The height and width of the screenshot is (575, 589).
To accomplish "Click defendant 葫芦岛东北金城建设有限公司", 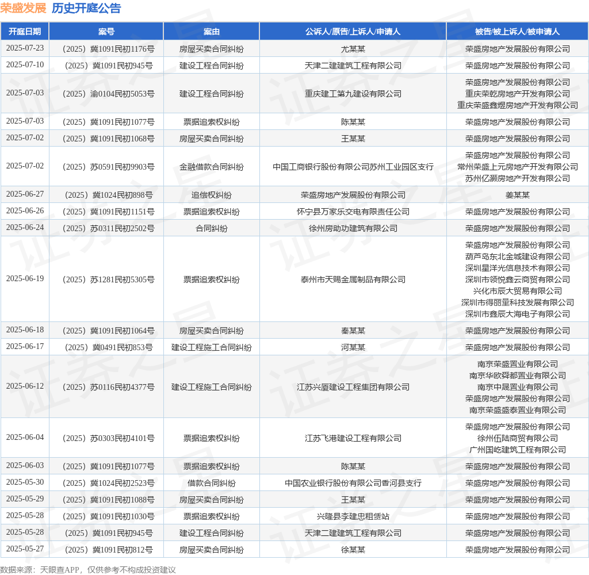I will coord(517,256).
